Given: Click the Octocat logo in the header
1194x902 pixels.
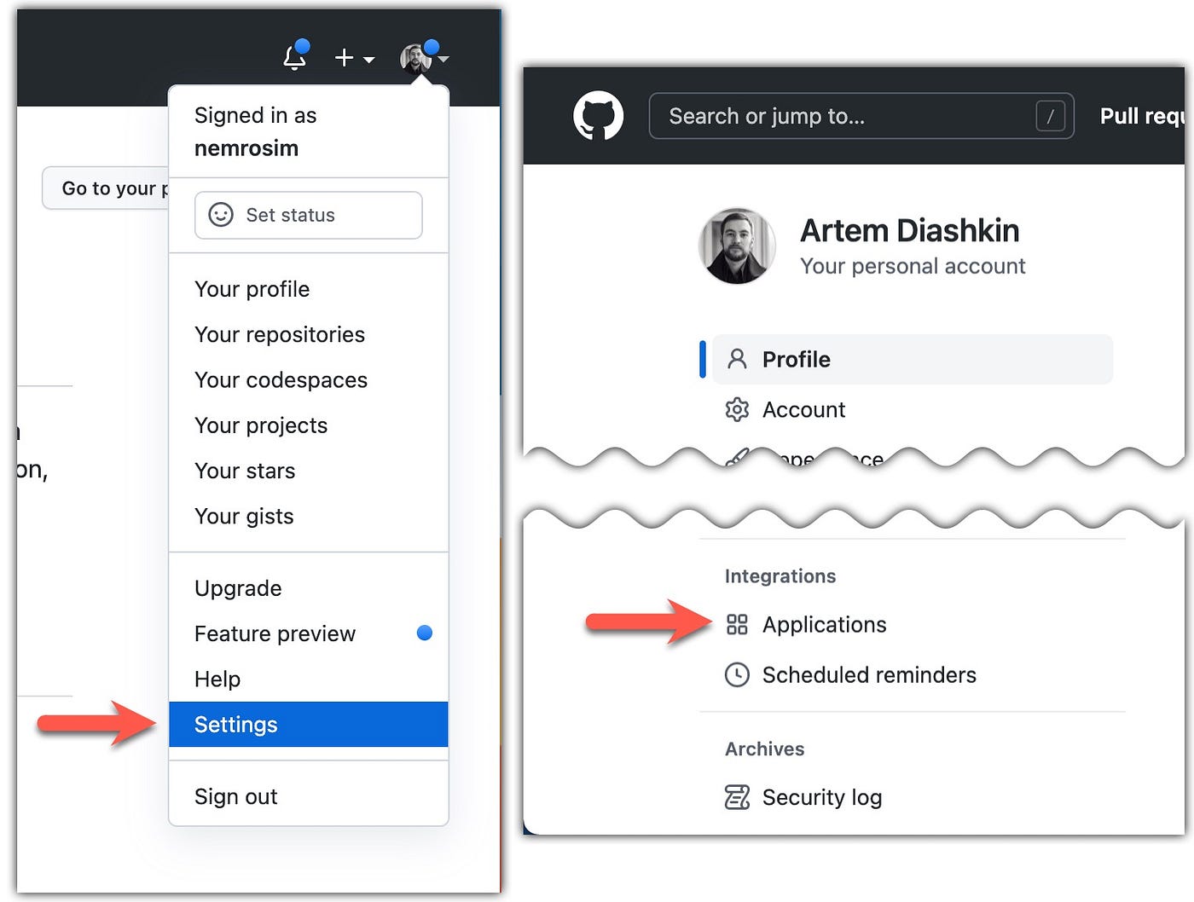Looking at the screenshot, I should click(x=598, y=116).
